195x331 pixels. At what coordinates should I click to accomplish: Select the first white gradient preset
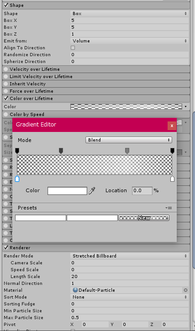pos(41,218)
